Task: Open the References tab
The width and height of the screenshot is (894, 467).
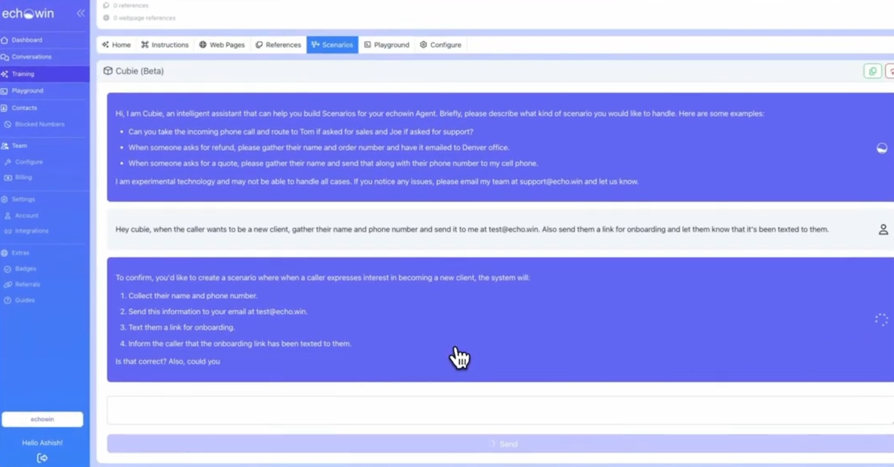Action: click(278, 45)
